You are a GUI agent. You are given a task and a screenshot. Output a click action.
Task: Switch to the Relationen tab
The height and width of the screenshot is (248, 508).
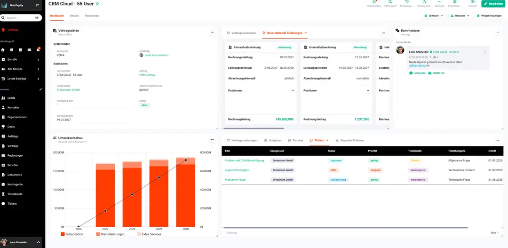tap(92, 16)
